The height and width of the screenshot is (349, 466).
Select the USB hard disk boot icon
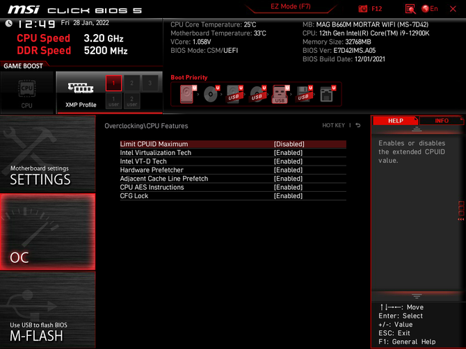(234, 94)
